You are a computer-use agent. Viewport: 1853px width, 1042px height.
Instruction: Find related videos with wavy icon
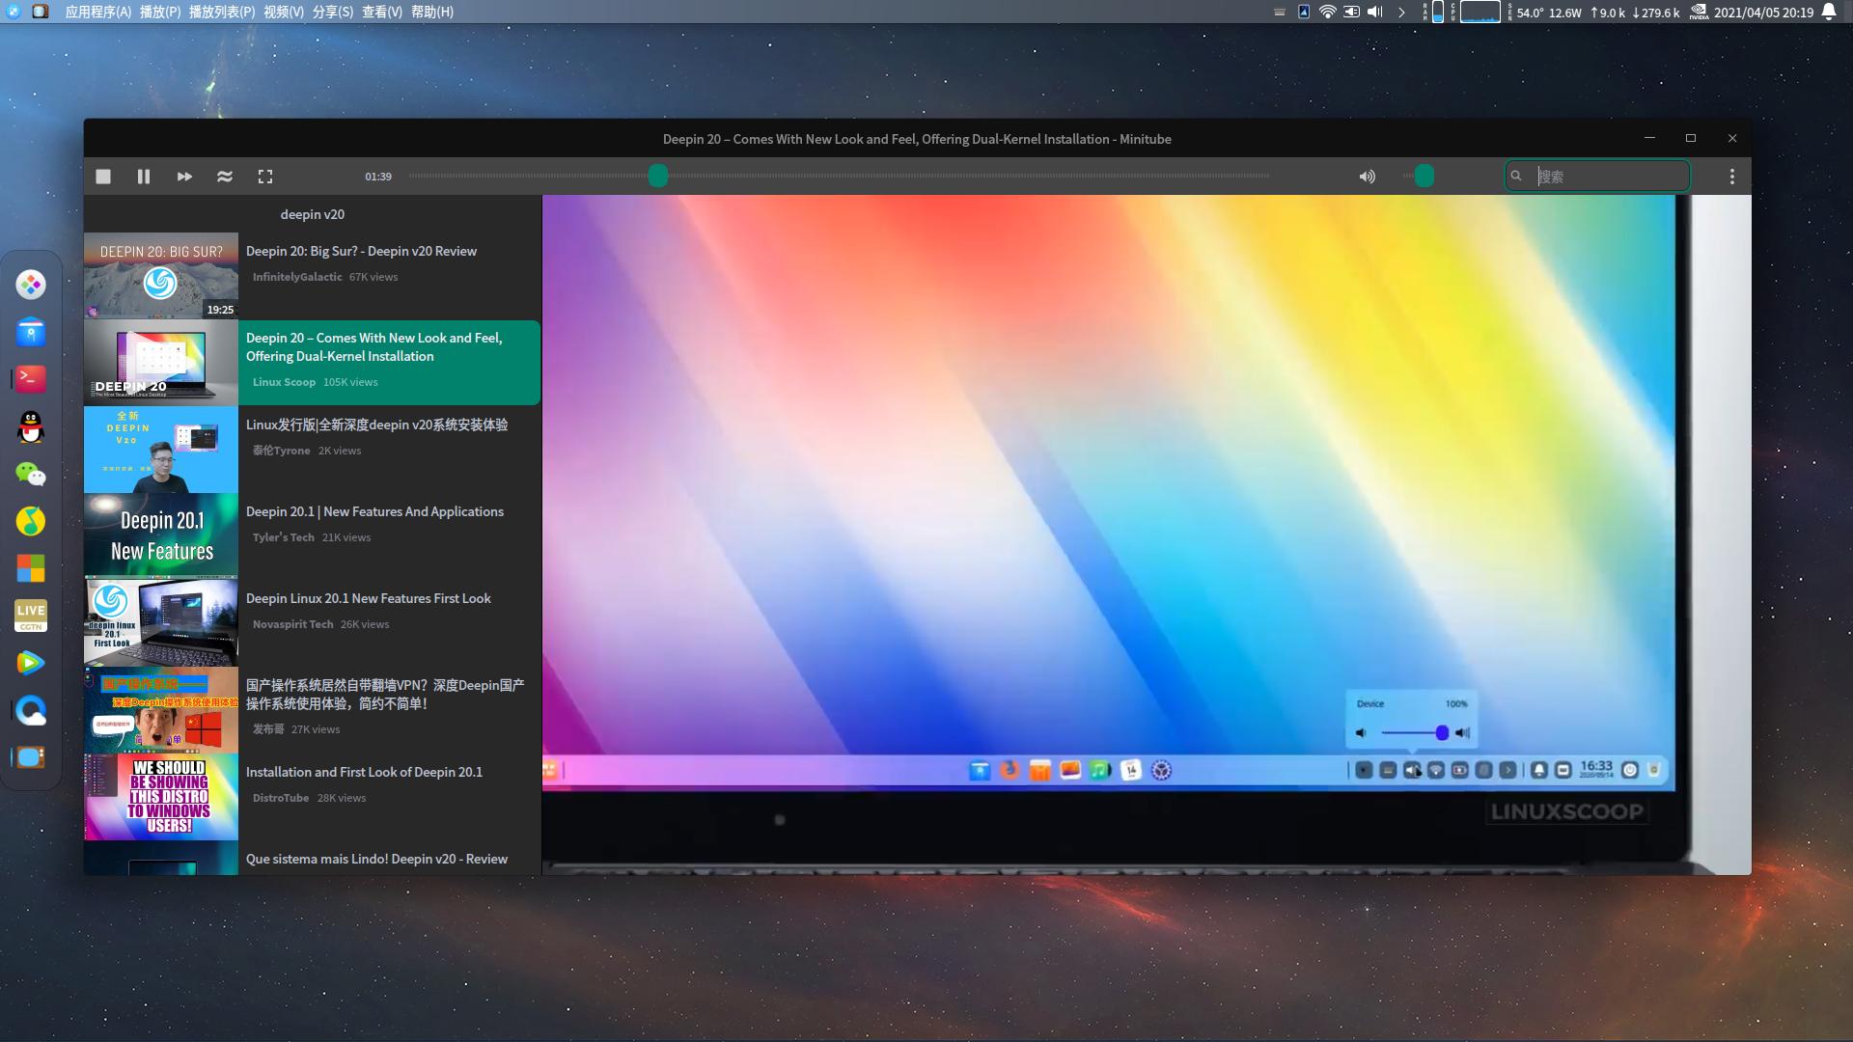225,177
